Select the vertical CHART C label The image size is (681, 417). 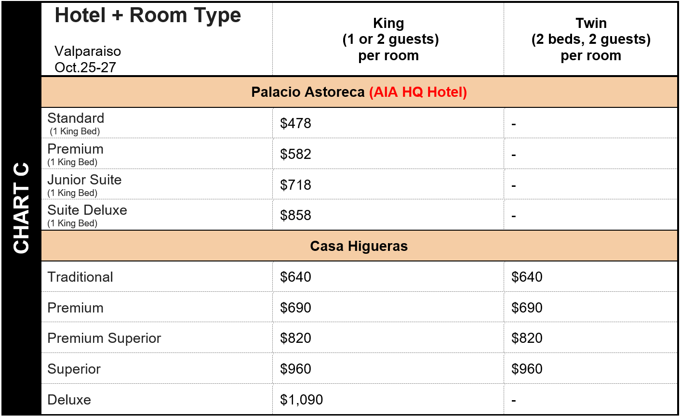(x=21, y=208)
